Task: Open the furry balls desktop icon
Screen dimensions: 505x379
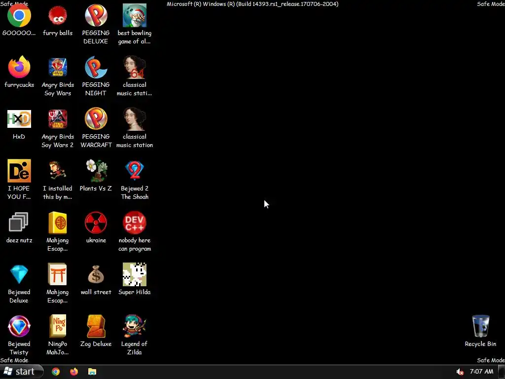Action: point(58,15)
